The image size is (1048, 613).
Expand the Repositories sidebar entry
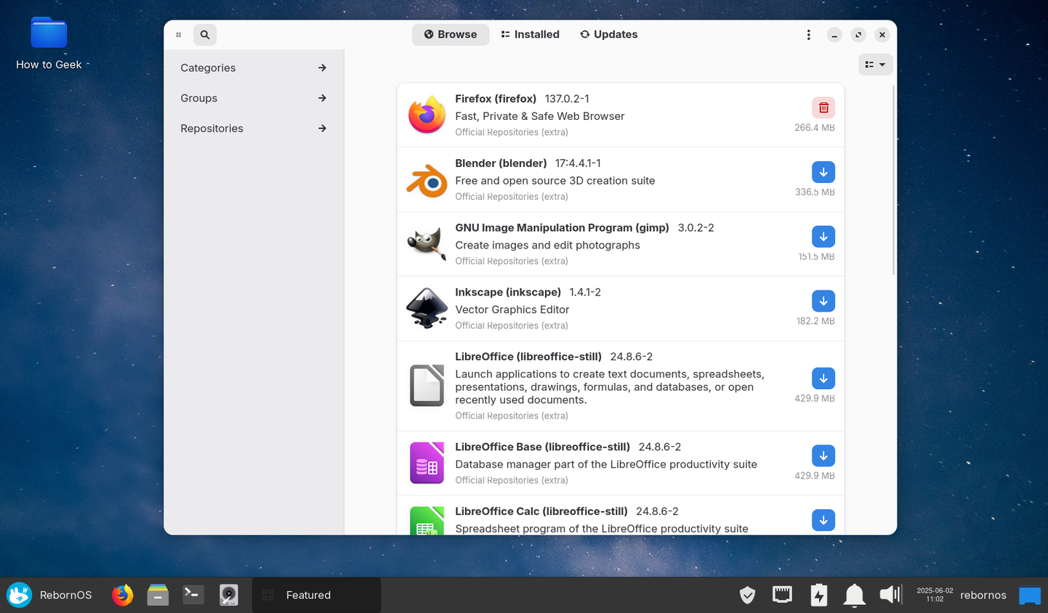254,129
